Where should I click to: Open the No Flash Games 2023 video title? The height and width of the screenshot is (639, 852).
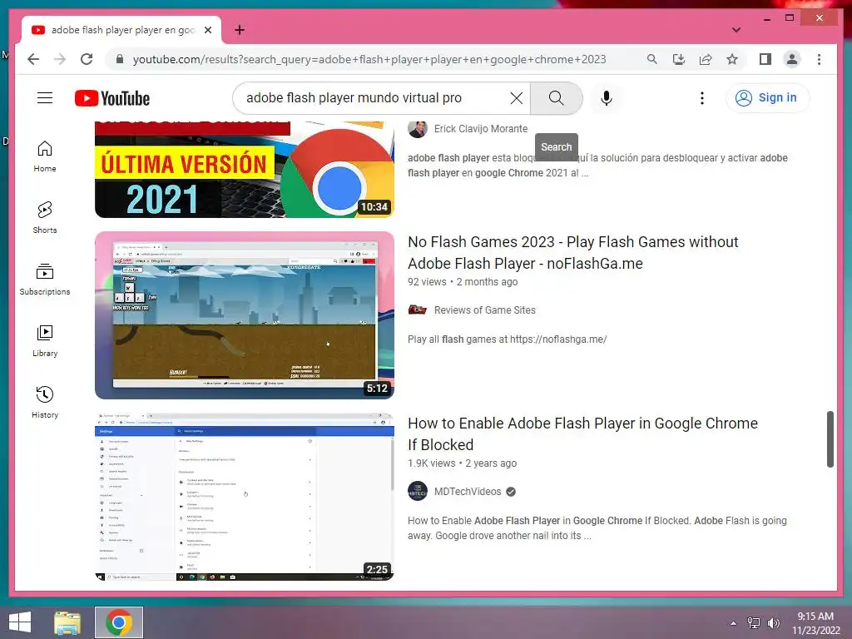(572, 253)
